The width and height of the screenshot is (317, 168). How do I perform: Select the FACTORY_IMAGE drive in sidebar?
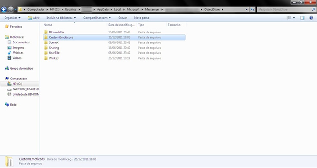click(26, 89)
